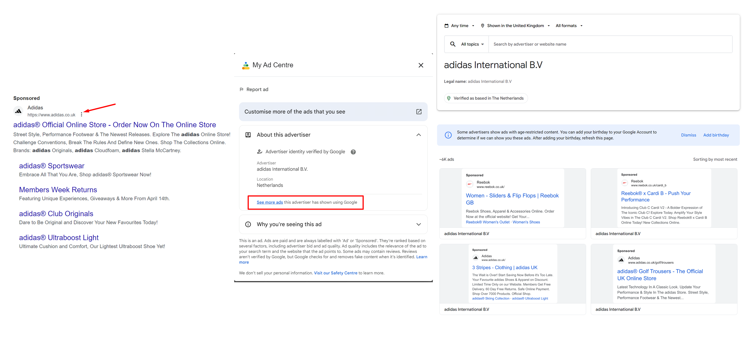Click the Learn more link in the ad explanation

click(x=421, y=257)
